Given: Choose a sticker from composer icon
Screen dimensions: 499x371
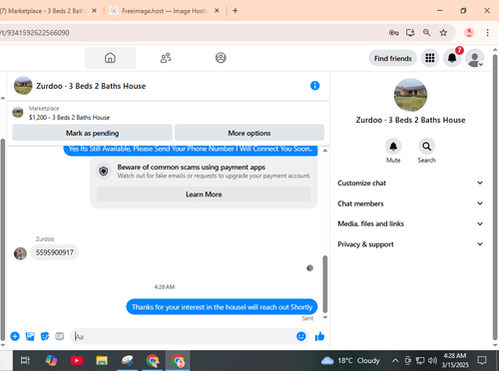Looking at the screenshot, I should [x=45, y=336].
